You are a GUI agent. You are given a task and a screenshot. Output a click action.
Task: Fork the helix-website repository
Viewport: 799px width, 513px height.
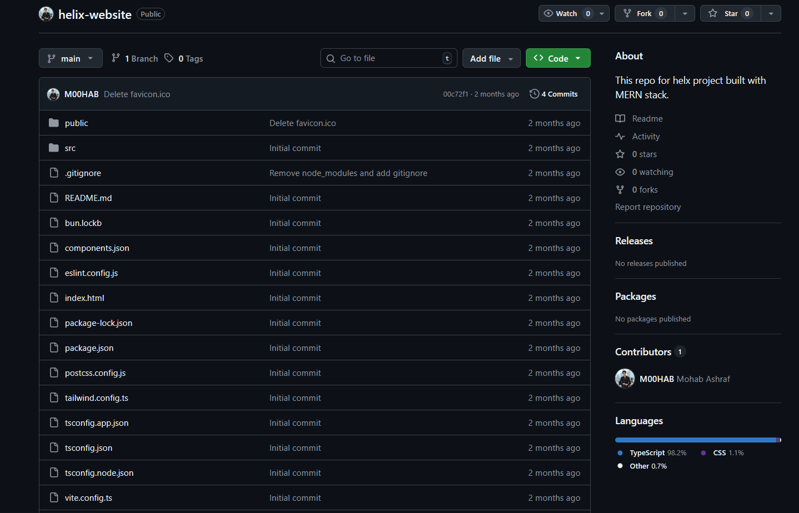[x=644, y=13]
